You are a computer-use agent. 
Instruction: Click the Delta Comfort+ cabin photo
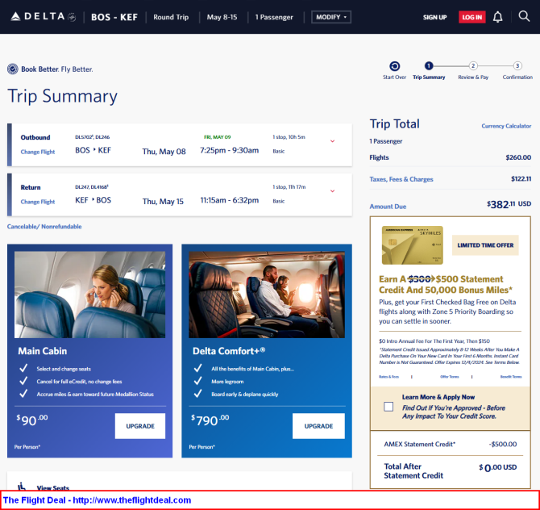pyautogui.click(x=267, y=295)
